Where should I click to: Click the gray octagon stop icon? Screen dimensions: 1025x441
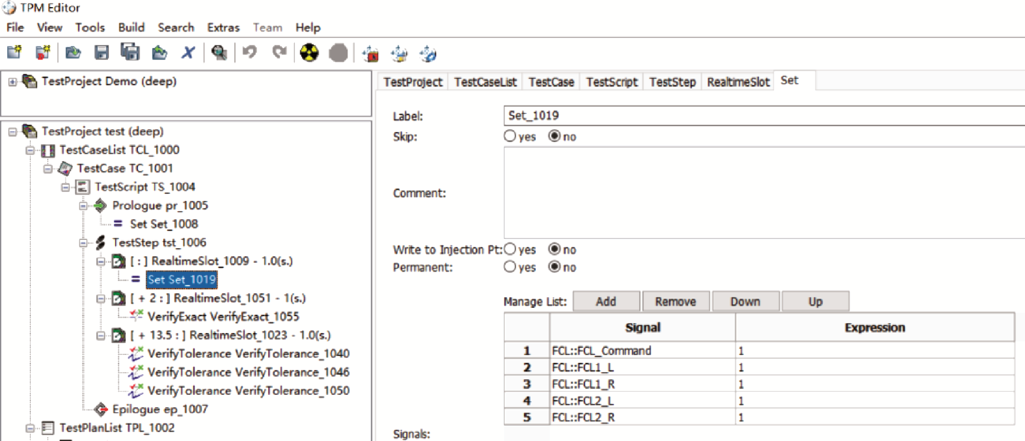pos(338,53)
